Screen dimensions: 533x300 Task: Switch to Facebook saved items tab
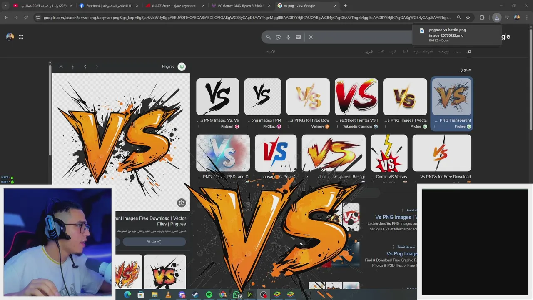point(108,6)
